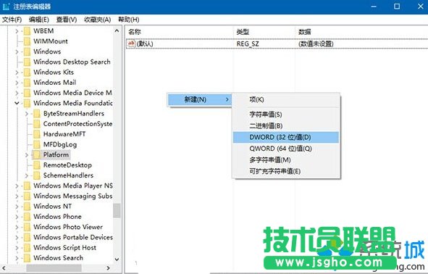Click the Windows Photo Viewer folder icon
The image size is (428, 274).
(27, 227)
